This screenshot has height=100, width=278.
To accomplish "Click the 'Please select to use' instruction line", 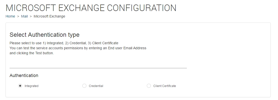I will [64, 43].
